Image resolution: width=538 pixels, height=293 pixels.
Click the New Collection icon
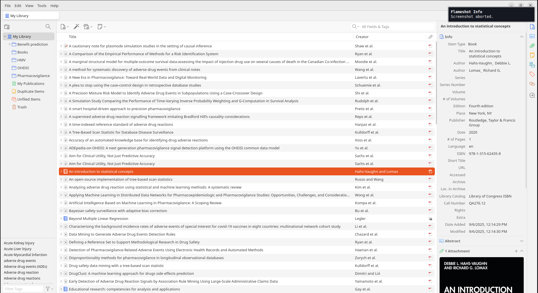[7, 27]
